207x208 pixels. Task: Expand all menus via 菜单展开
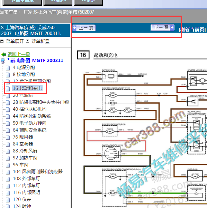click(15, 41)
